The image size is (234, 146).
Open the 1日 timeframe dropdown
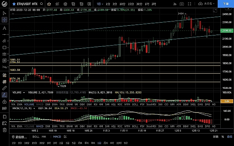100,4
